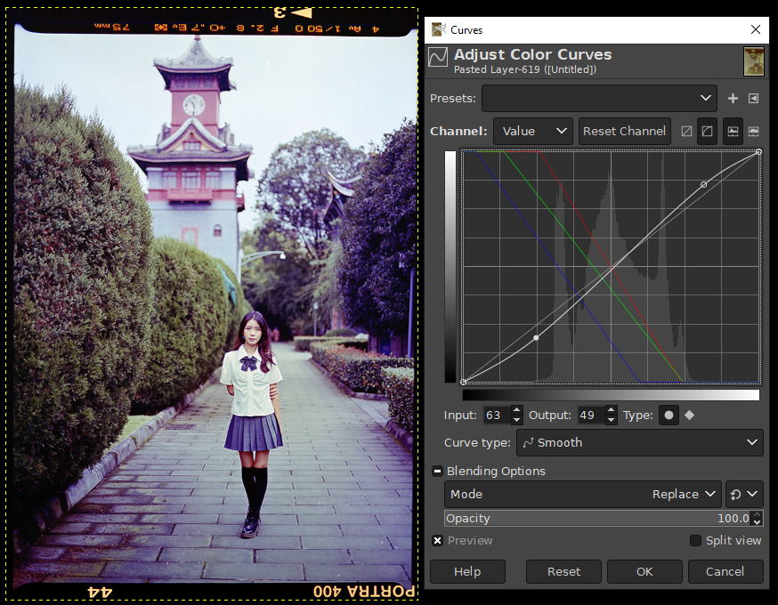The image size is (778, 605).
Task: Click the Input value field
Action: pos(497,415)
